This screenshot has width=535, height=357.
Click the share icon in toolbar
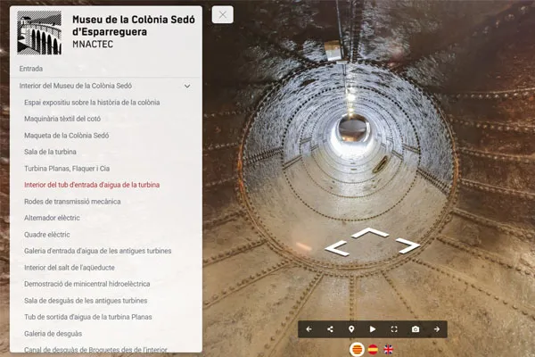tap(330, 329)
